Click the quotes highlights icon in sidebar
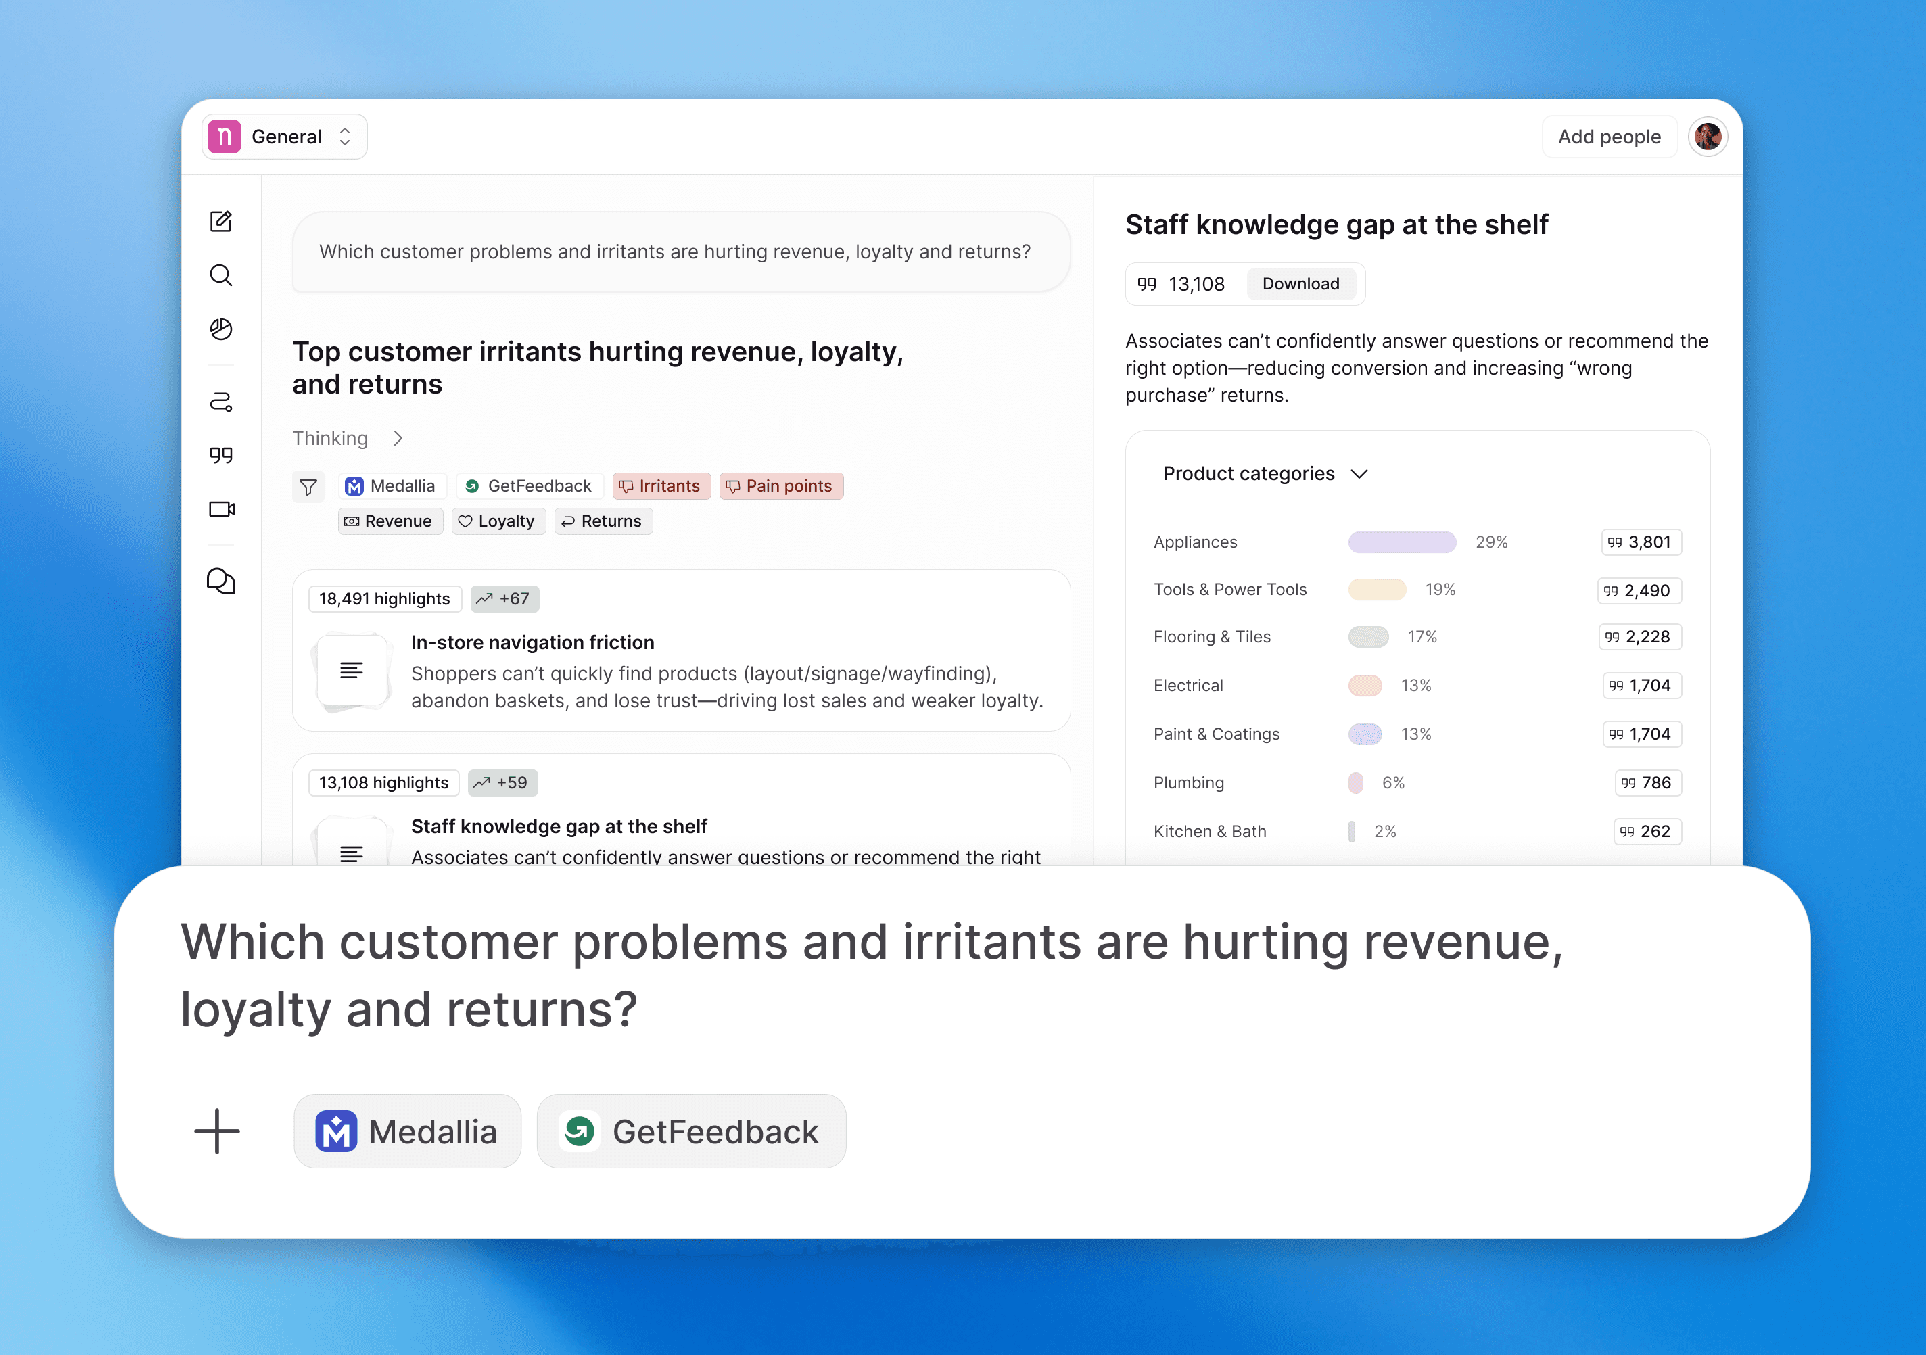Screen dimensions: 1926x1355 (x=220, y=455)
